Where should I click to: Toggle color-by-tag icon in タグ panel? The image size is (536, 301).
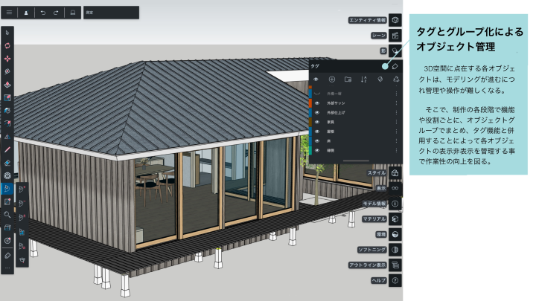[380, 80]
